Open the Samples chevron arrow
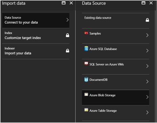The image size is (157, 123). [147, 35]
